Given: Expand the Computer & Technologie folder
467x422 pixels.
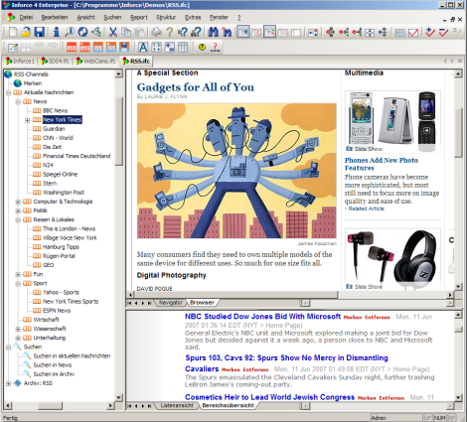Looking at the screenshot, I should coord(18,202).
